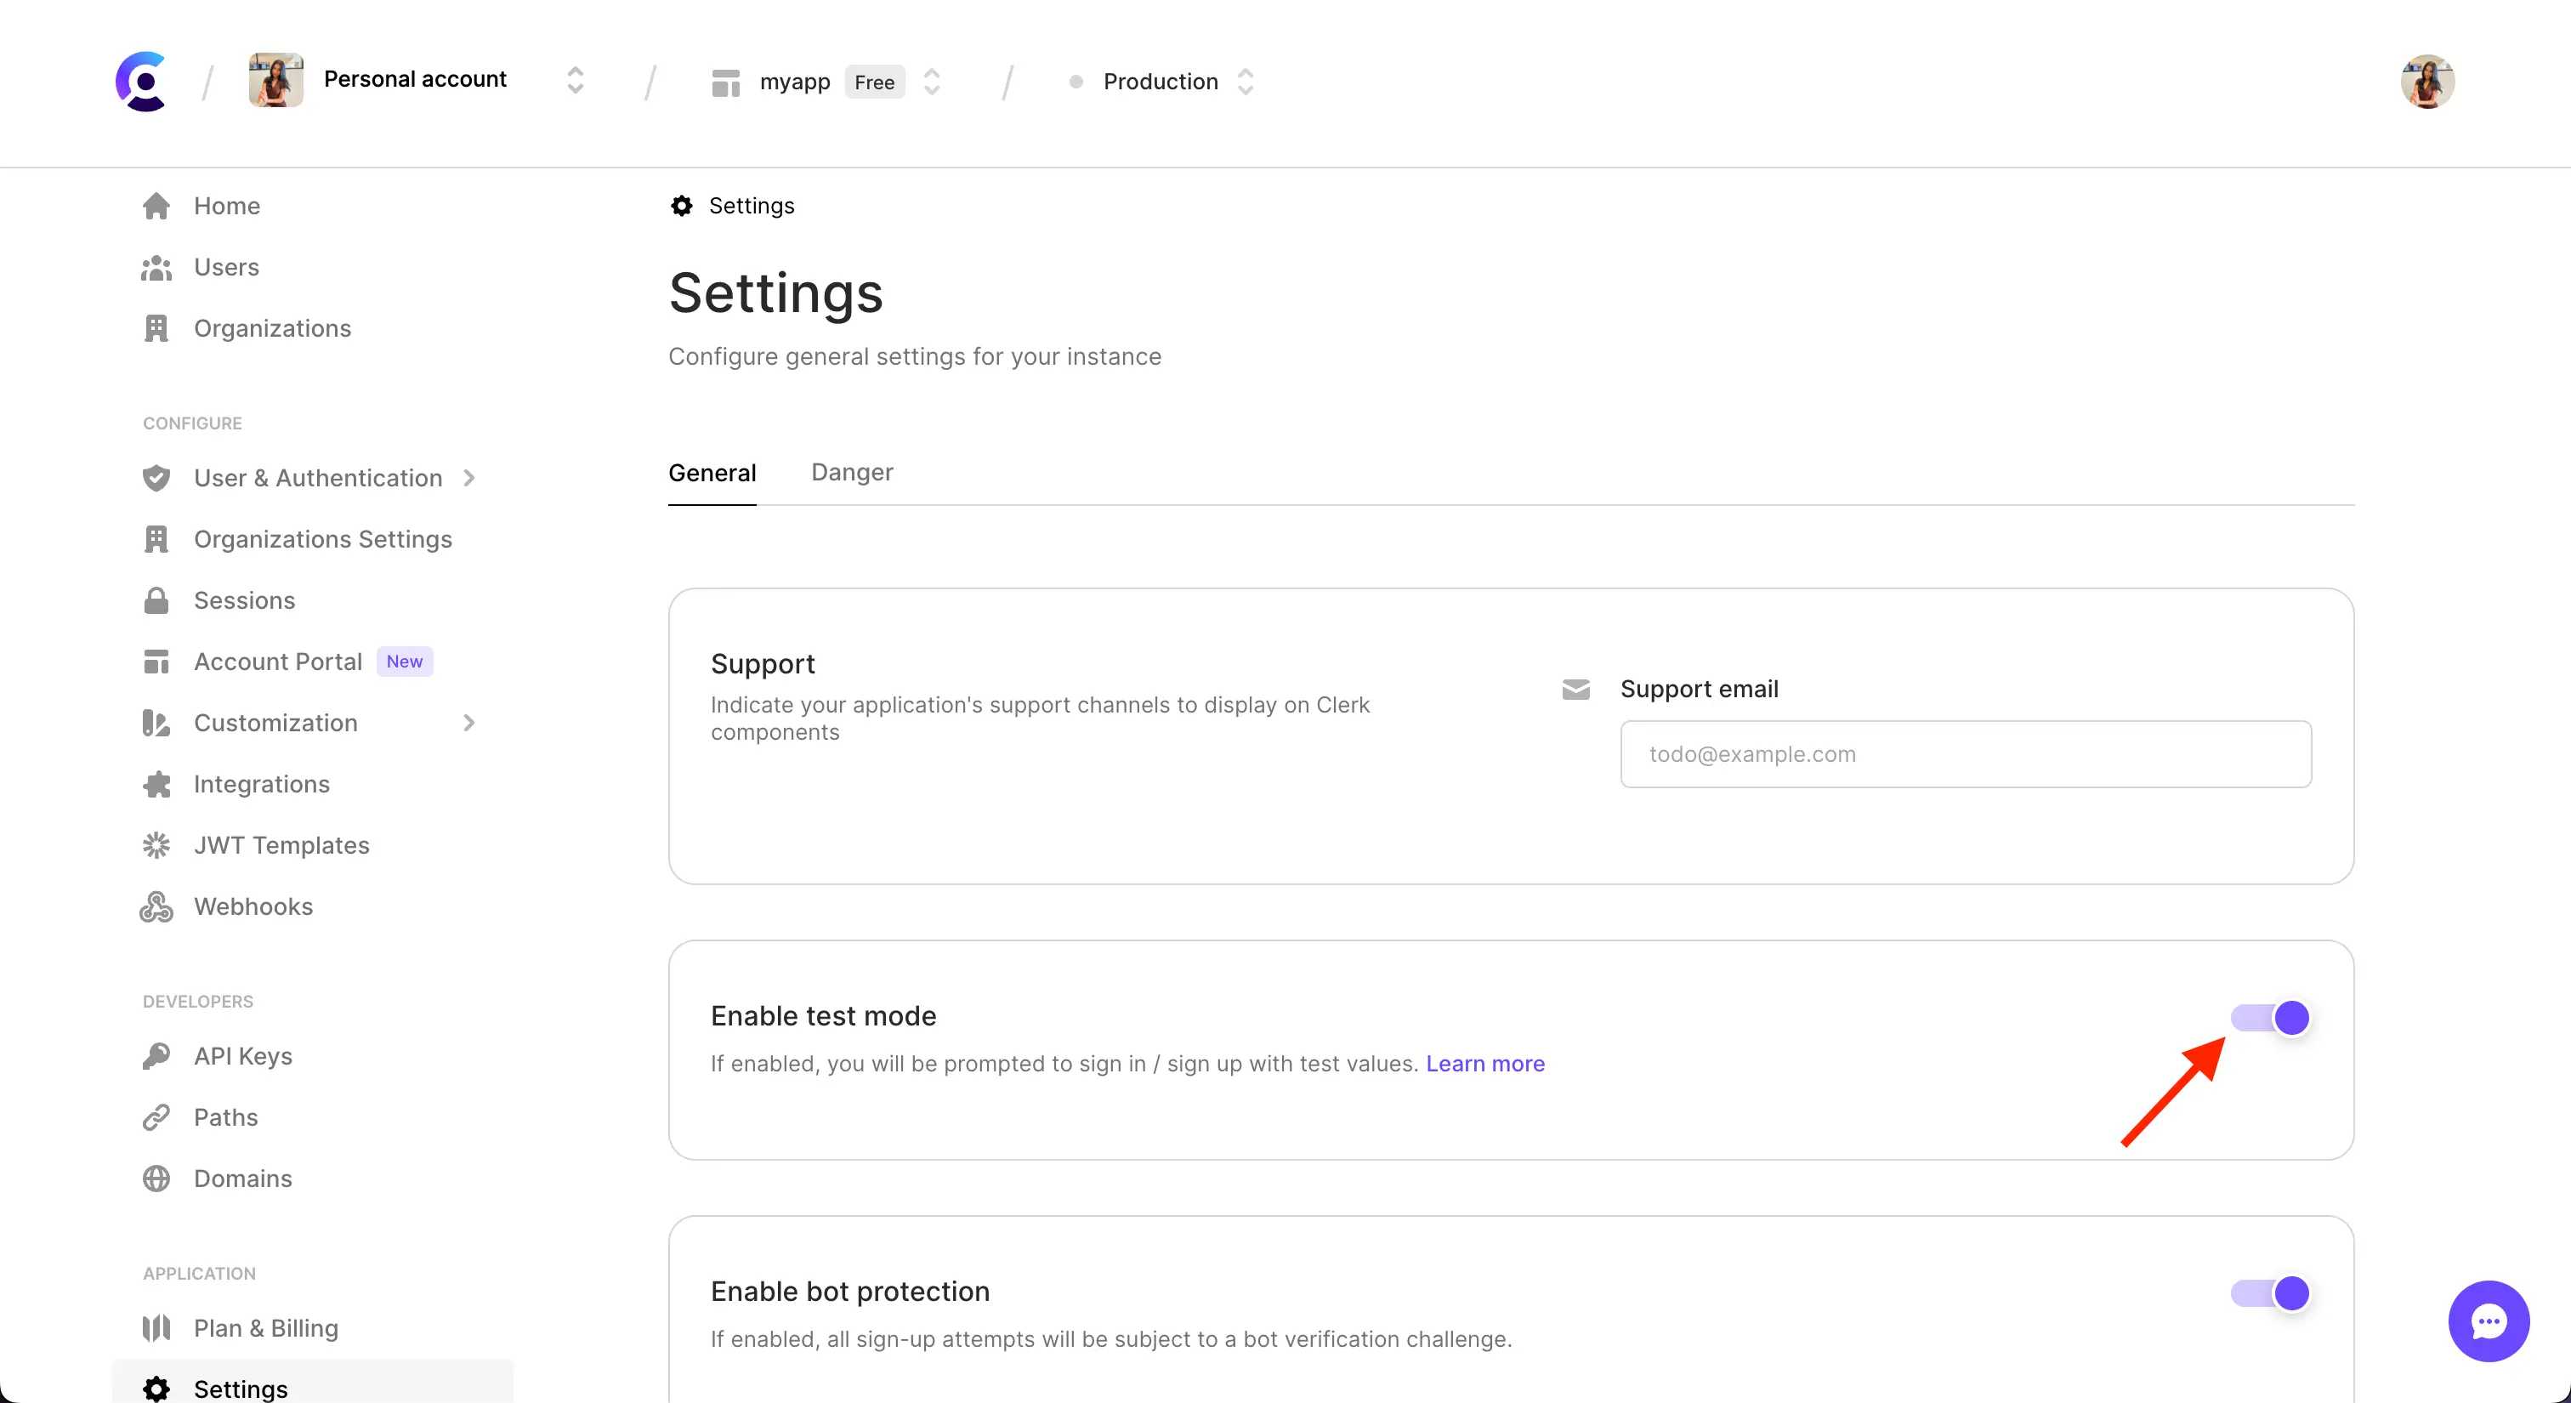This screenshot has height=1403, width=2571.
Task: Click the API Keys key icon
Action: point(157,1056)
